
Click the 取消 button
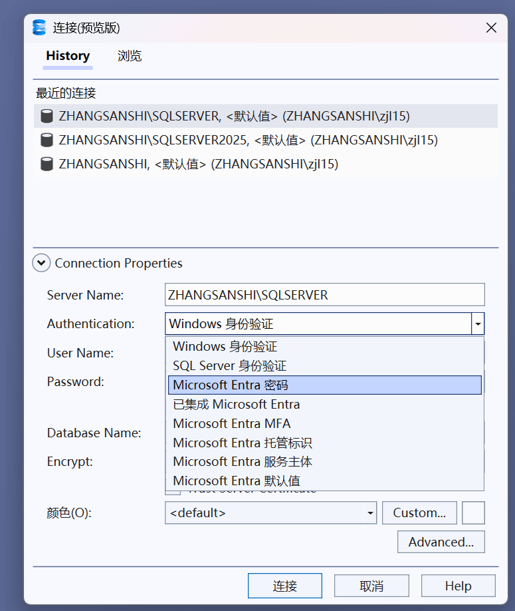click(371, 586)
